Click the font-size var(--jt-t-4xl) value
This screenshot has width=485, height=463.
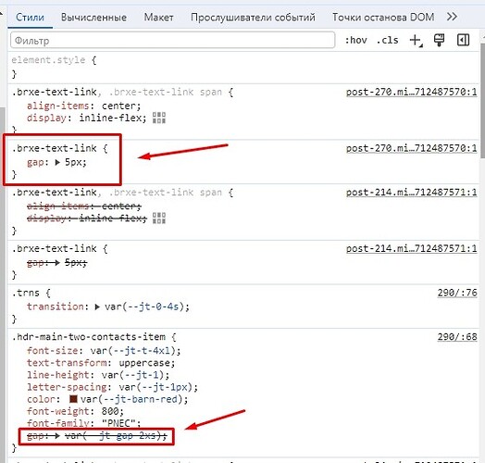click(x=134, y=351)
